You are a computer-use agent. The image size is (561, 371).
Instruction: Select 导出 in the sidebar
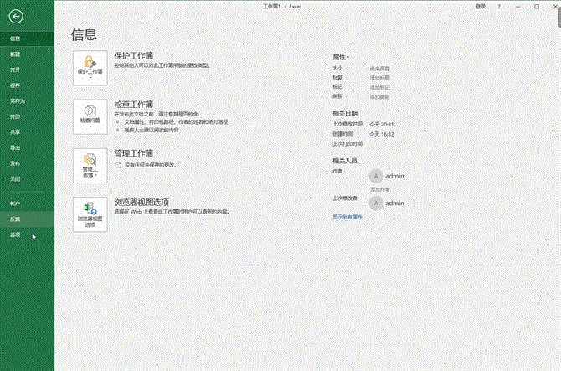15,147
